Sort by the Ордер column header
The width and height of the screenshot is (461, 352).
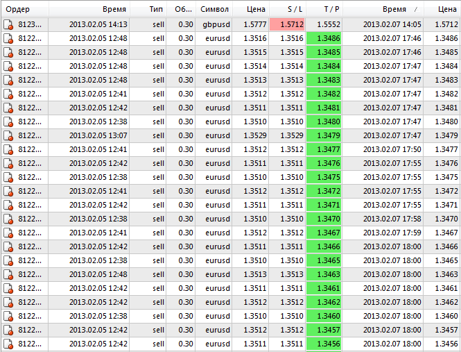[25, 9]
